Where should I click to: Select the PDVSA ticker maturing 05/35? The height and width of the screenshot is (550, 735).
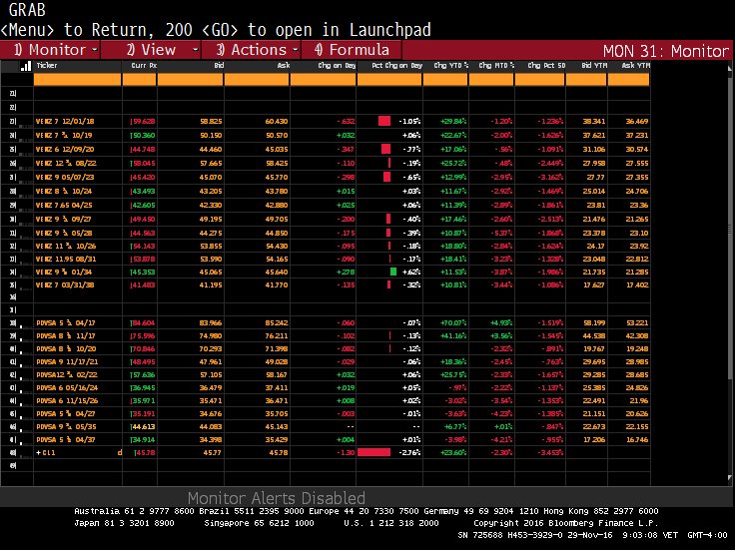[66, 427]
